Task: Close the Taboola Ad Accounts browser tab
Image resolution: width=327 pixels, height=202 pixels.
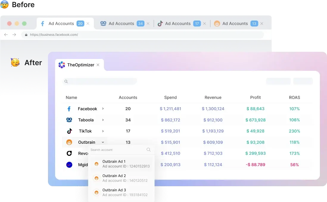Action: [x=148, y=24]
